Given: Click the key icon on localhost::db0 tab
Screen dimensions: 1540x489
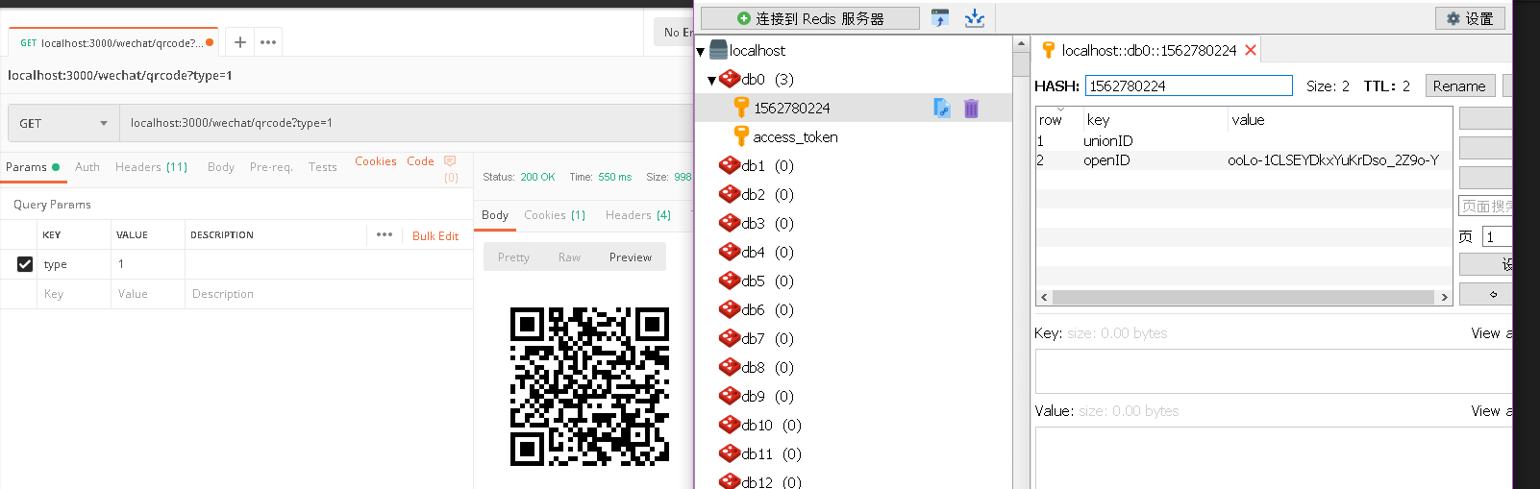Looking at the screenshot, I should click(1048, 50).
